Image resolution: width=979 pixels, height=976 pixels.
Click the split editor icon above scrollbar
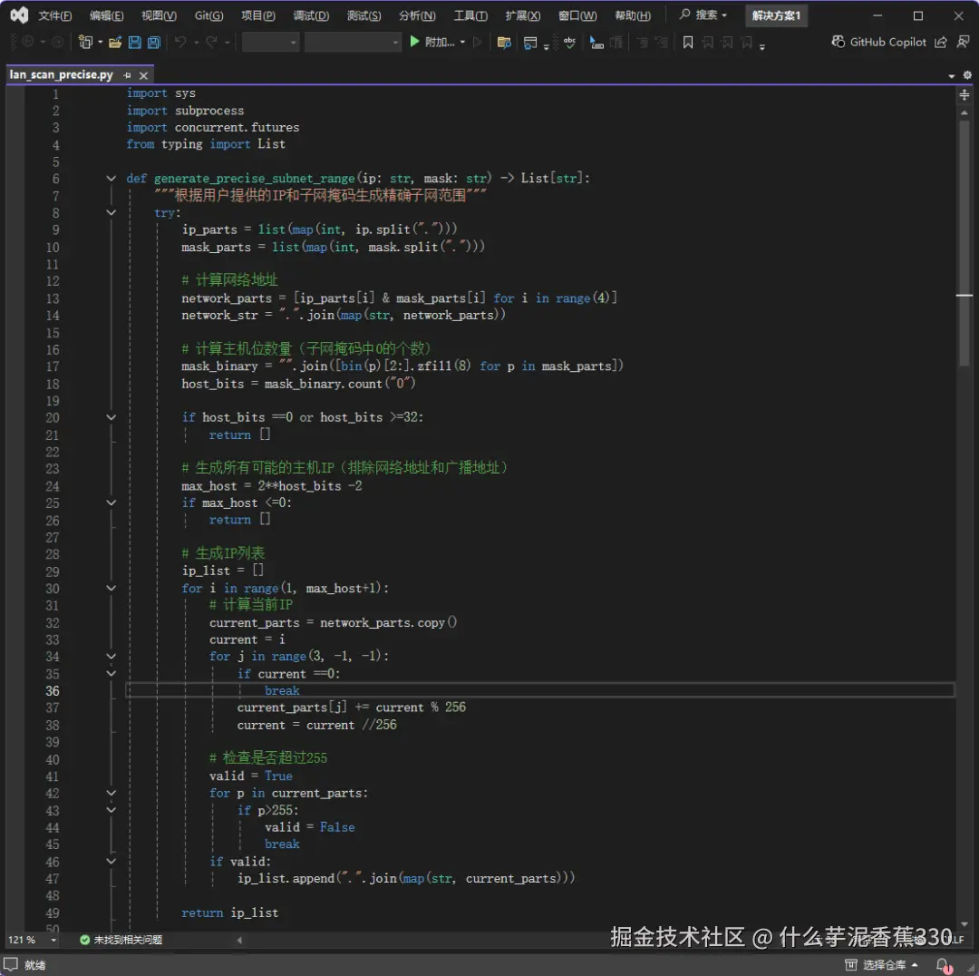coord(964,95)
